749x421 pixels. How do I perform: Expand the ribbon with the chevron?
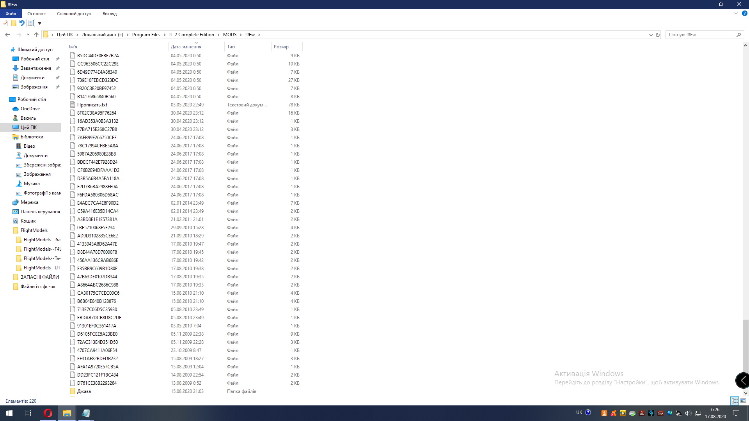(x=736, y=13)
